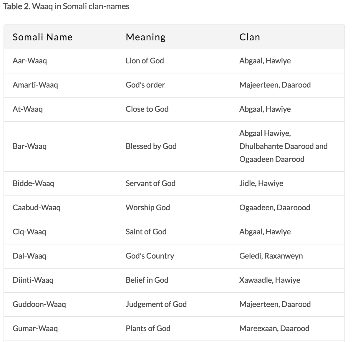Click the "Mareexaan, Daarood" clan cell
The image size is (358, 342).
(274, 328)
